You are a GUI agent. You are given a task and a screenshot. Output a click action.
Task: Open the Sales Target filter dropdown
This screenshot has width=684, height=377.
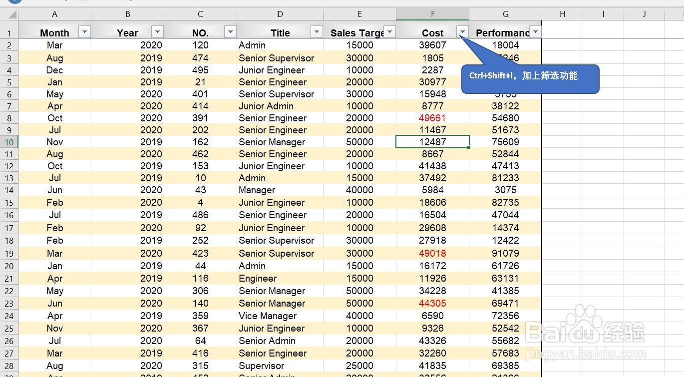tap(389, 32)
